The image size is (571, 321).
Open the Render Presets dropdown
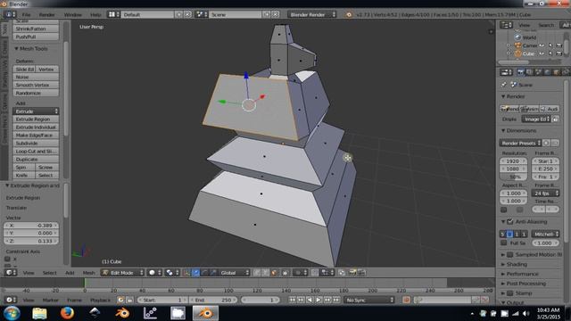coord(520,143)
